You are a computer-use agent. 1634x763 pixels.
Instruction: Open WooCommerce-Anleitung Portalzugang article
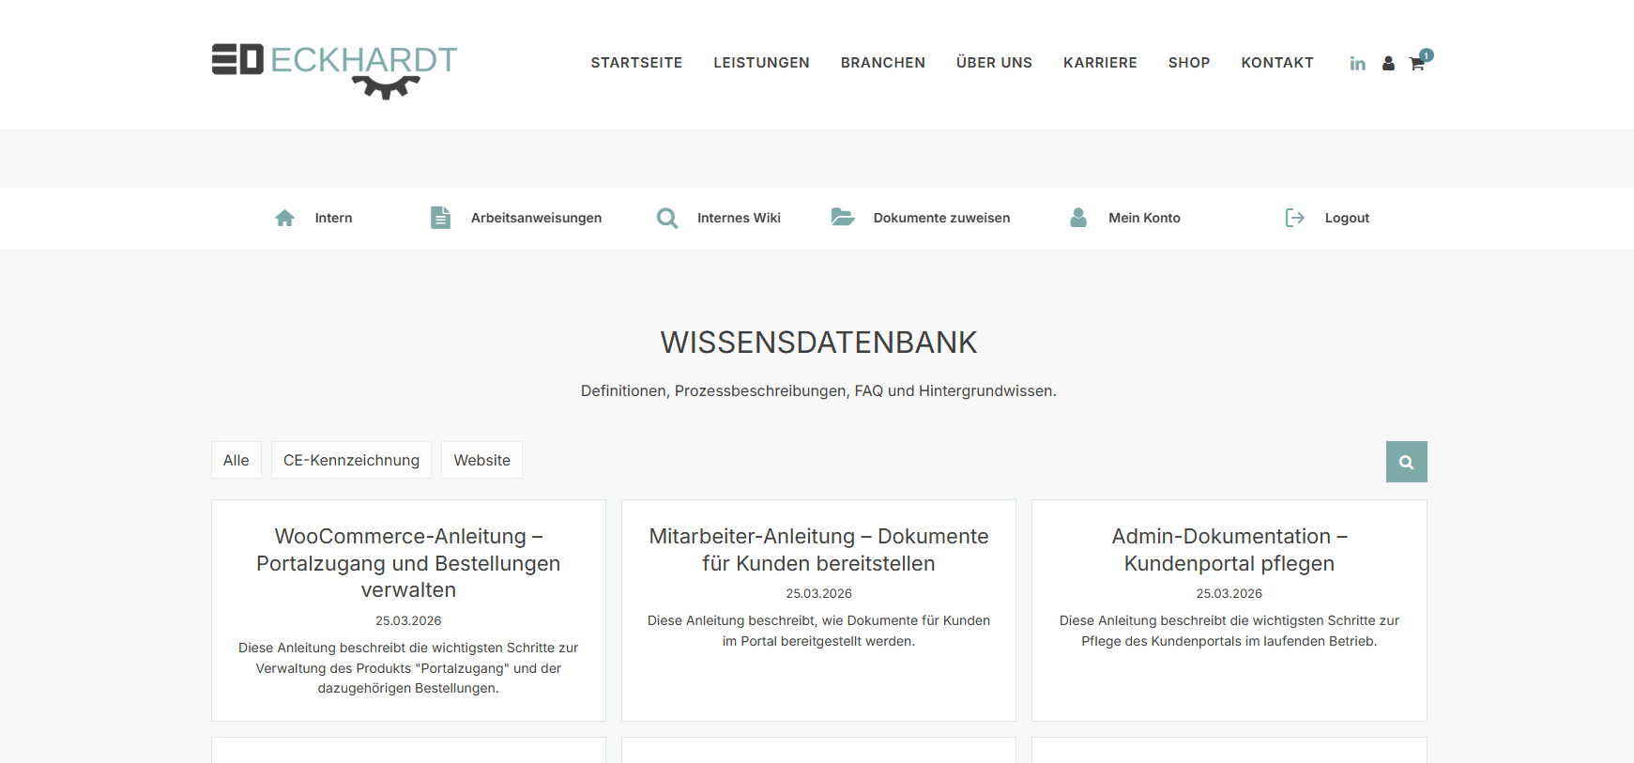(408, 562)
